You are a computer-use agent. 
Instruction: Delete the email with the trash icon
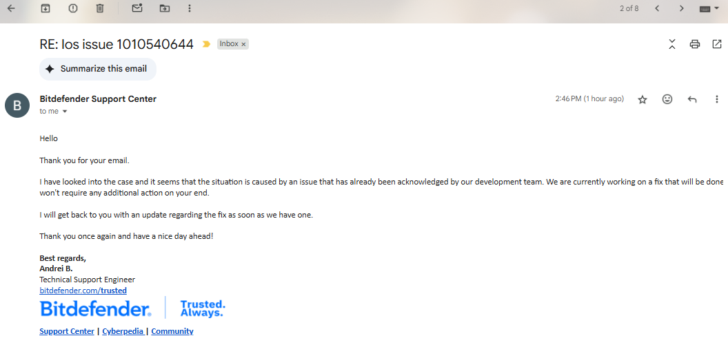[100, 8]
